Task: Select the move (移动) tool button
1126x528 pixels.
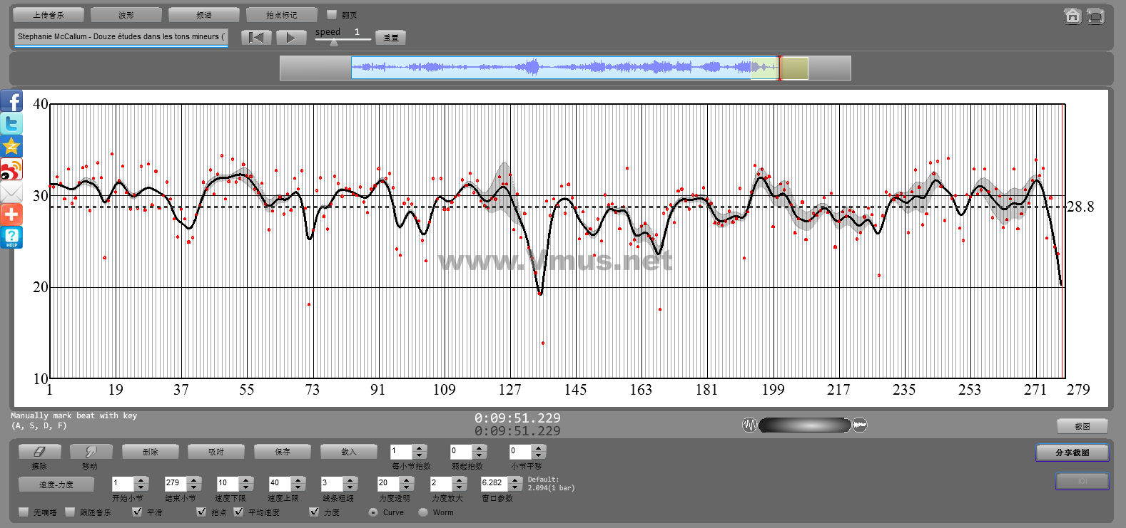Action: 90,452
